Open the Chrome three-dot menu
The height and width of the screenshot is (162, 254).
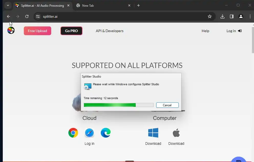point(250,16)
